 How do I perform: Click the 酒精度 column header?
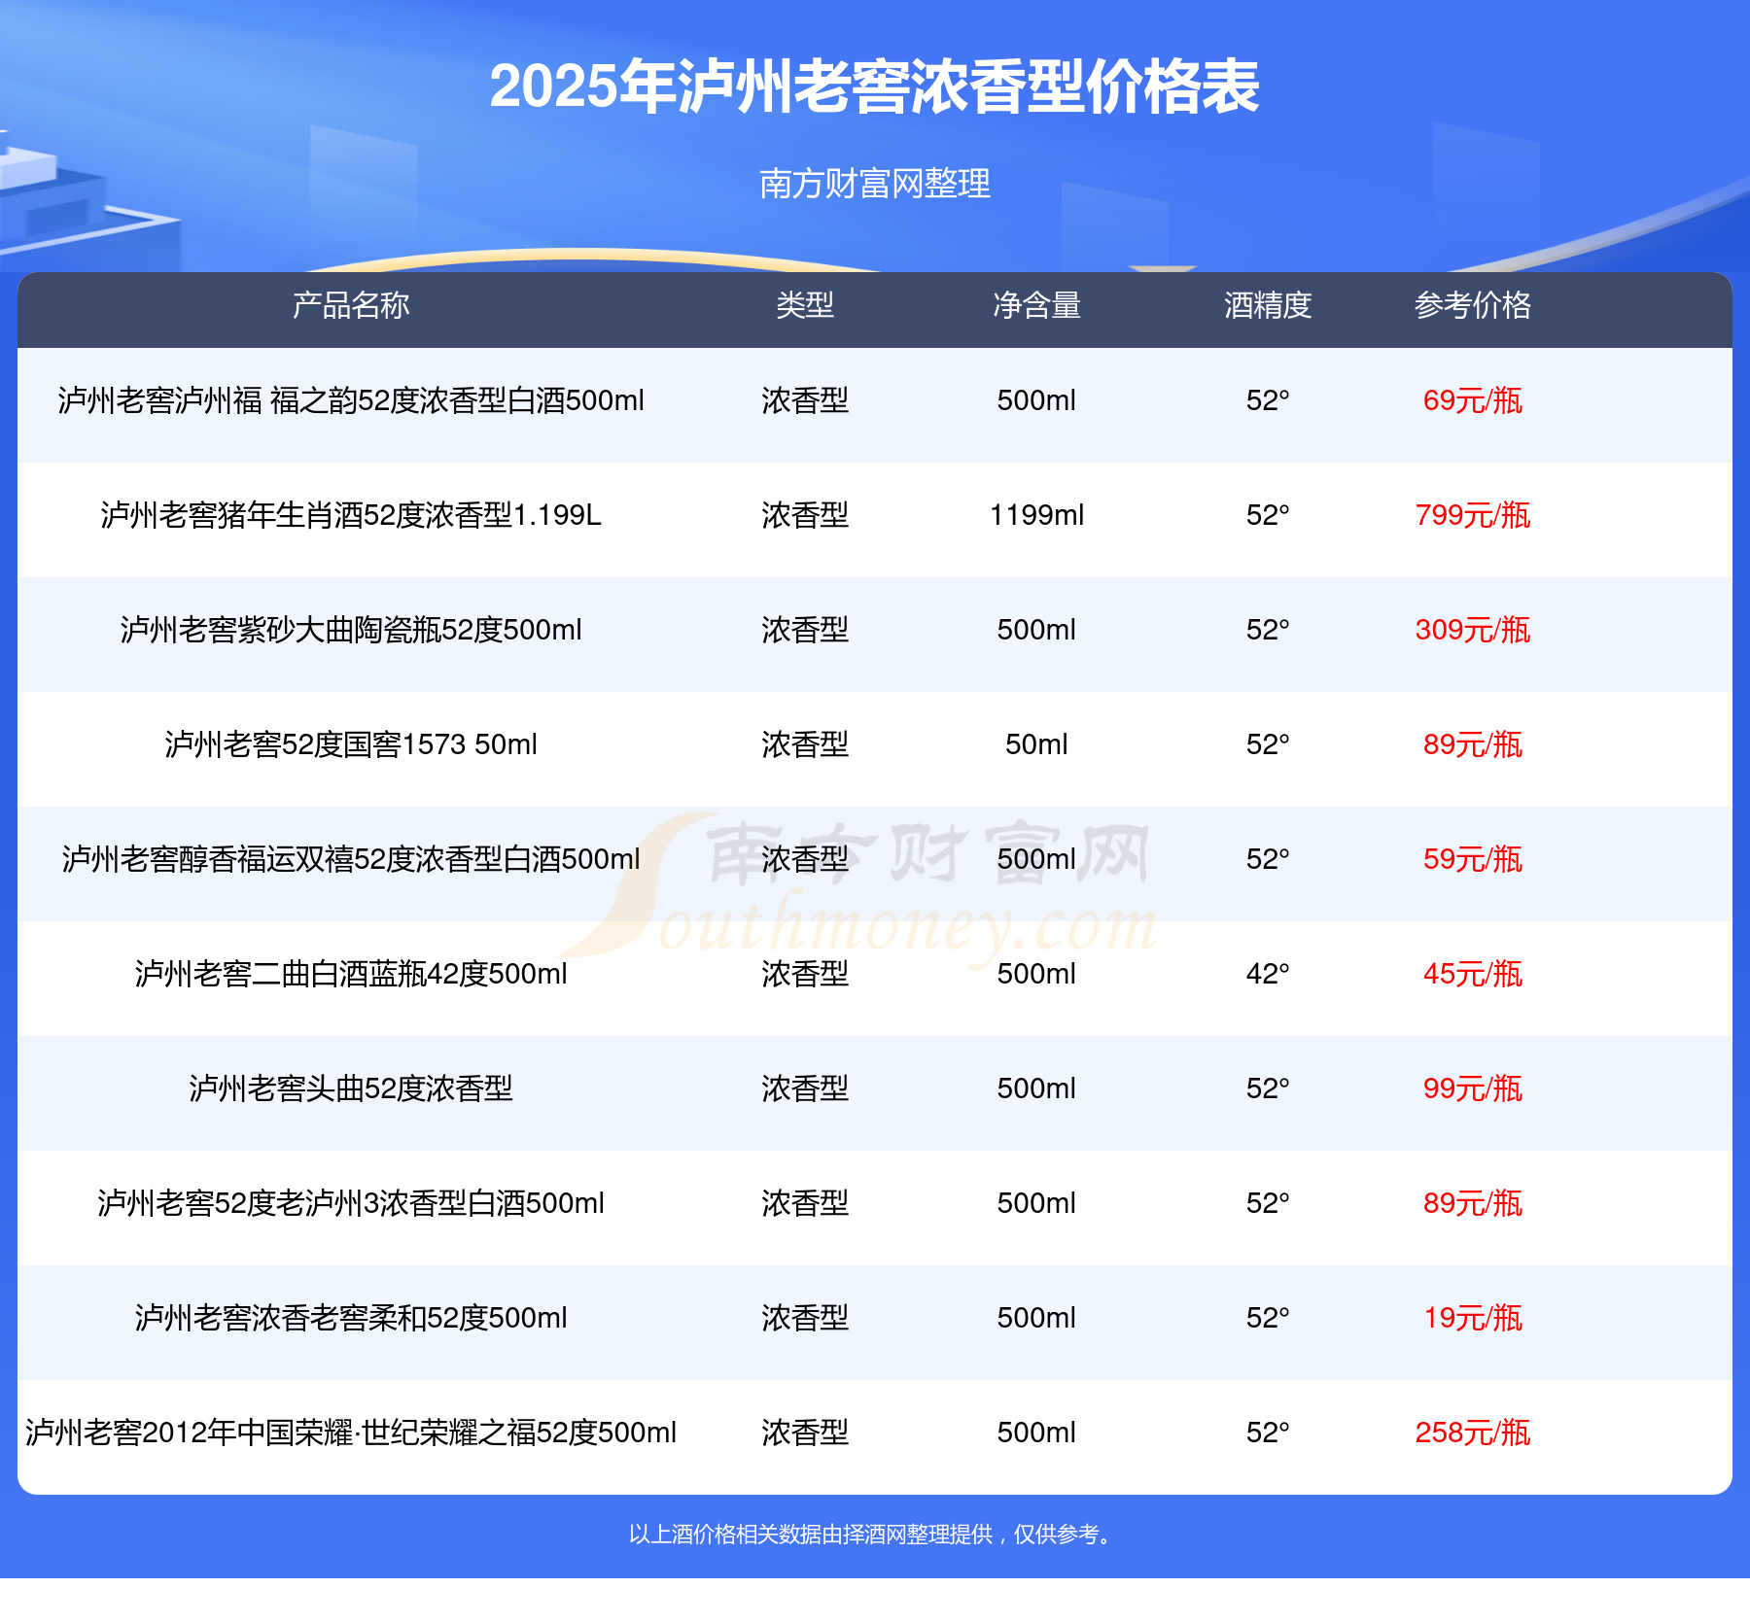pyautogui.click(x=1268, y=305)
